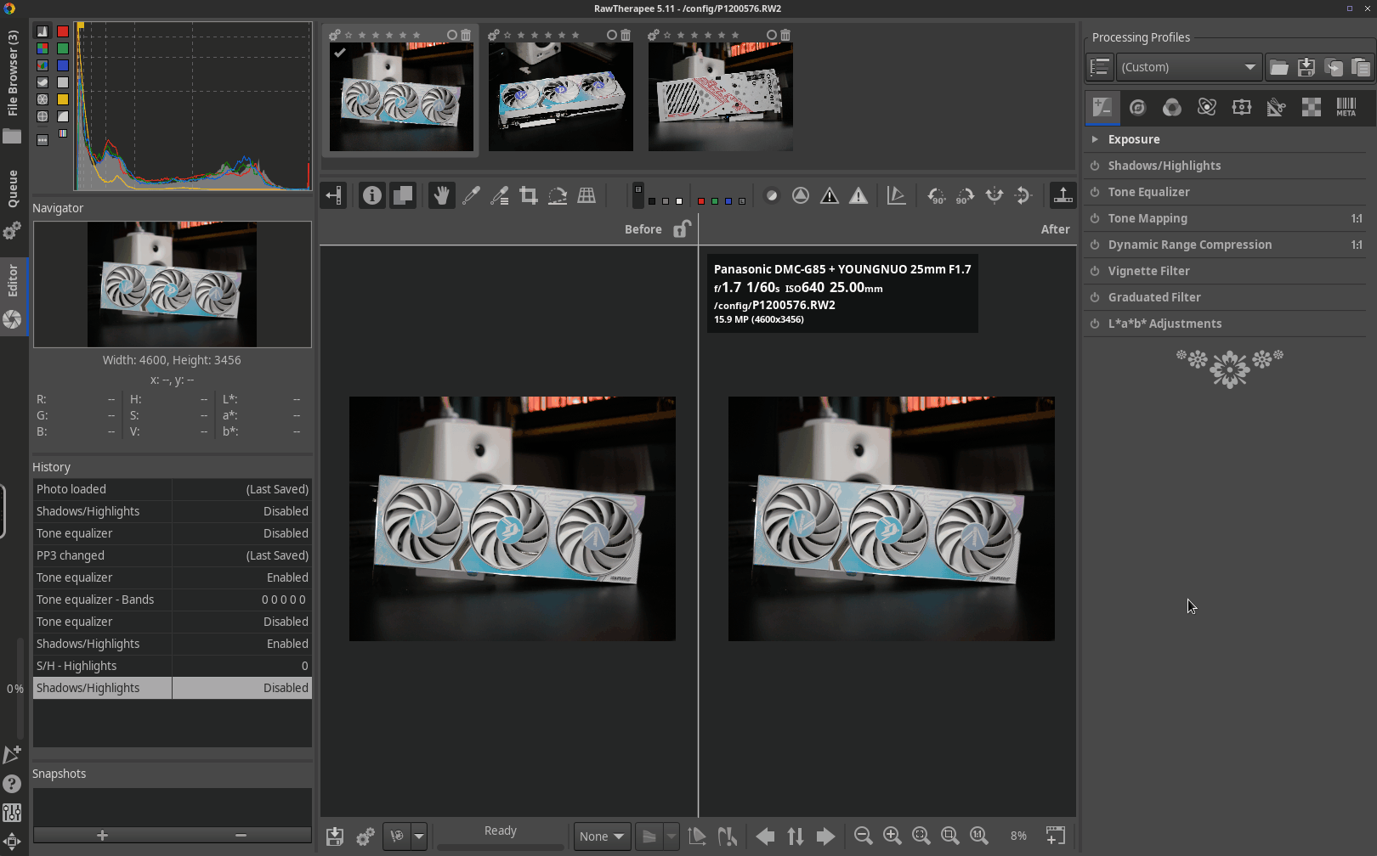Switch to the Detail tools tab
This screenshot has width=1377, height=856.
(x=1137, y=107)
